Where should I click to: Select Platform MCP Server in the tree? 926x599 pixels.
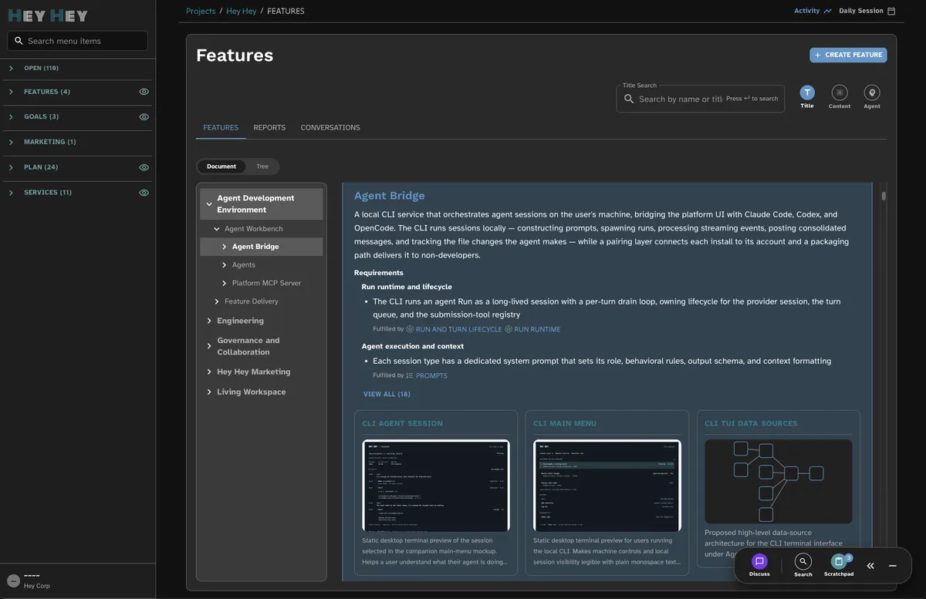pyautogui.click(x=266, y=283)
